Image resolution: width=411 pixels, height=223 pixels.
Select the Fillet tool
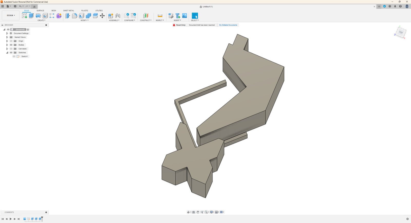74,16
